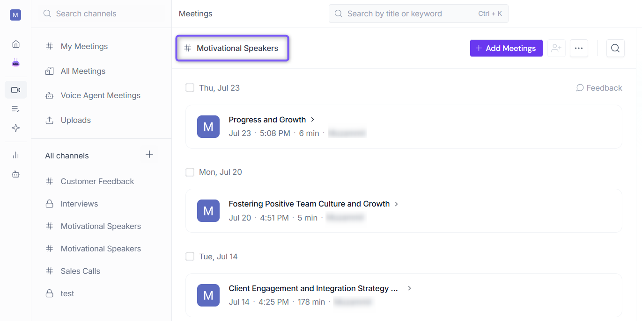Viewport: 642px width, 321px height.
Task: Open the home icon in left rail
Action: click(x=16, y=44)
